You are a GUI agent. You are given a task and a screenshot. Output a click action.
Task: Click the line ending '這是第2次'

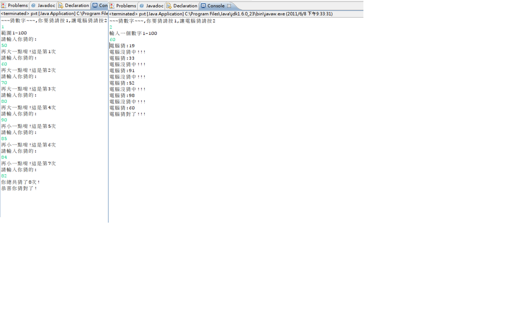click(x=29, y=70)
